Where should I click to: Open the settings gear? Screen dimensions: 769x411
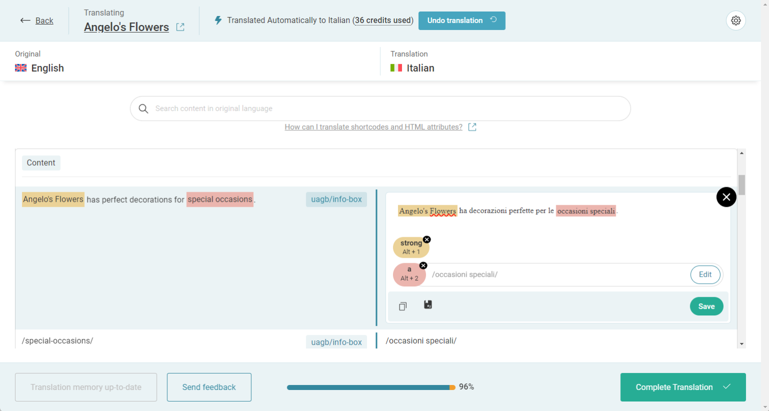click(735, 20)
